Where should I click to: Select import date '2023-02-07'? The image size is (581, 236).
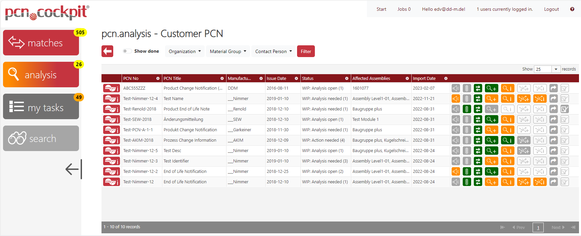coord(424,88)
